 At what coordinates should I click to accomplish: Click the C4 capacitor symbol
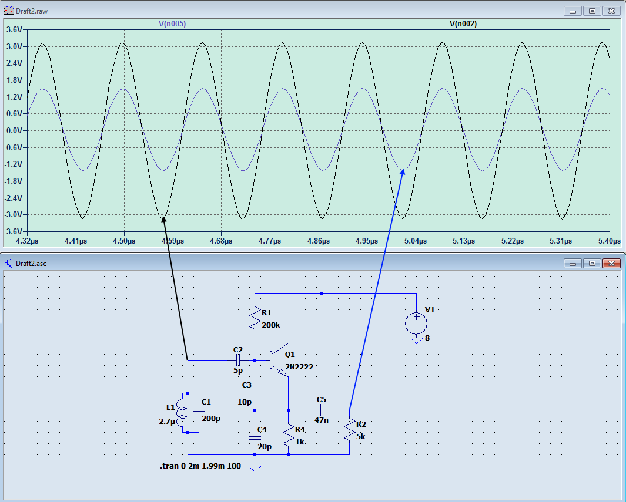click(x=255, y=438)
